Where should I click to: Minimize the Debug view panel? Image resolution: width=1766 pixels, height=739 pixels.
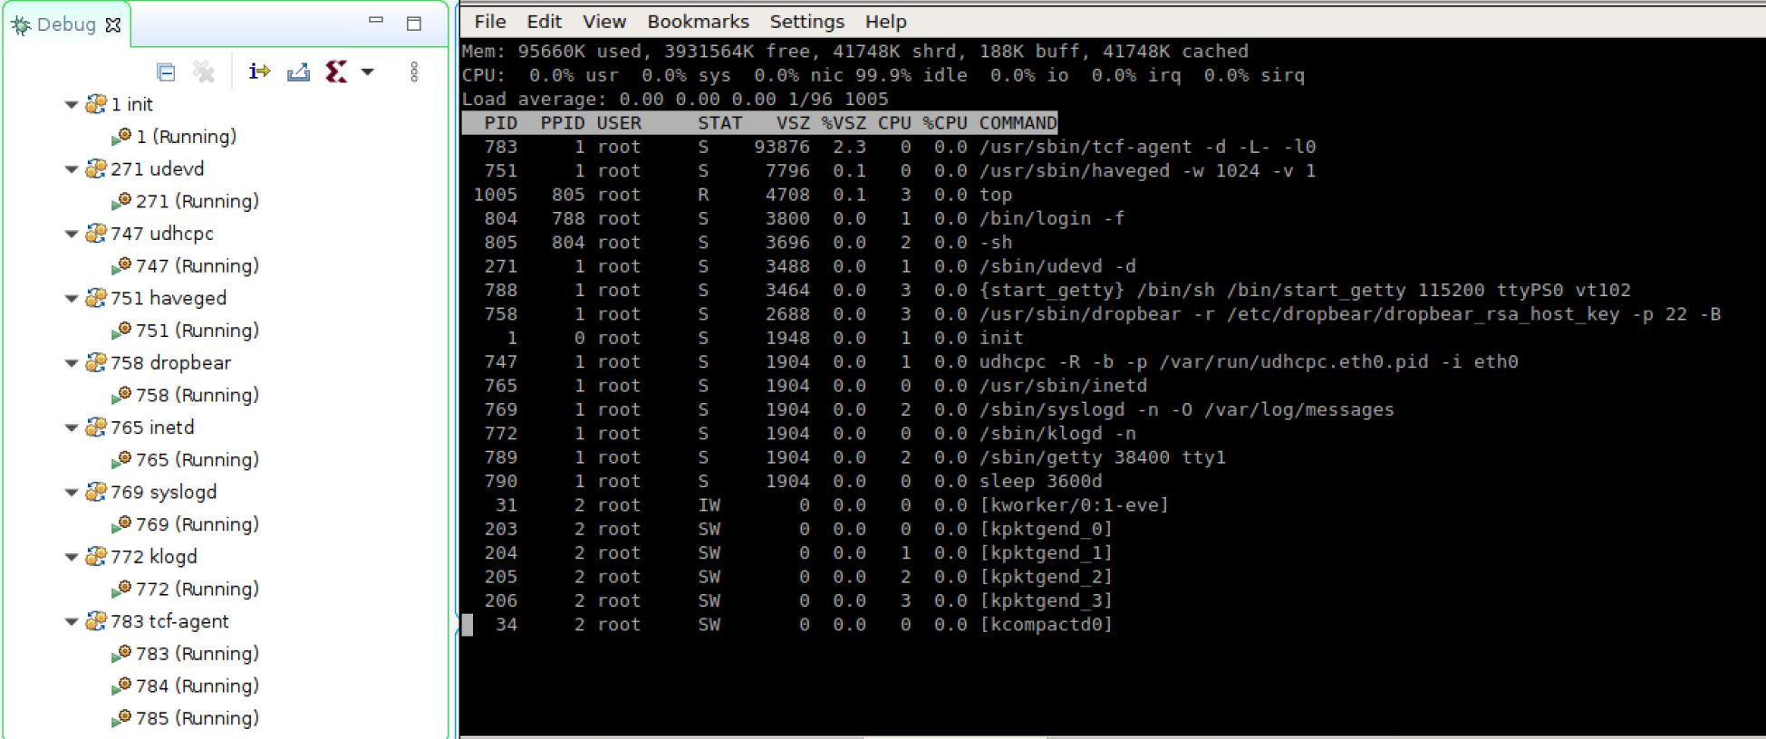(x=376, y=20)
